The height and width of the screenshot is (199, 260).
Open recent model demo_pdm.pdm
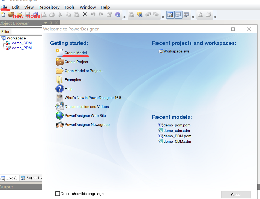point(177,125)
